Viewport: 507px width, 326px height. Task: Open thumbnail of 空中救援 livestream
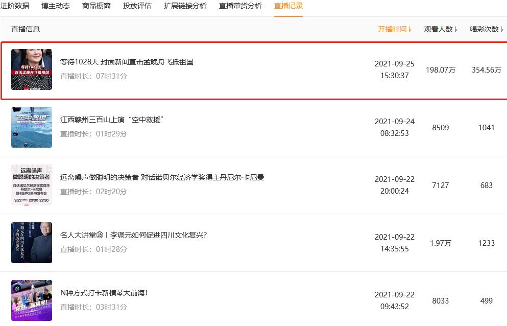32,127
